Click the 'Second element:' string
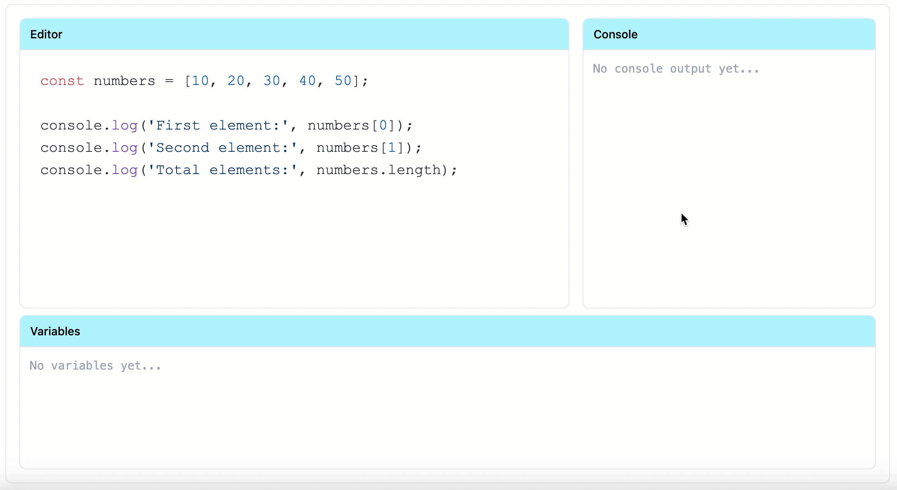This screenshot has height=490, width=897. point(222,148)
